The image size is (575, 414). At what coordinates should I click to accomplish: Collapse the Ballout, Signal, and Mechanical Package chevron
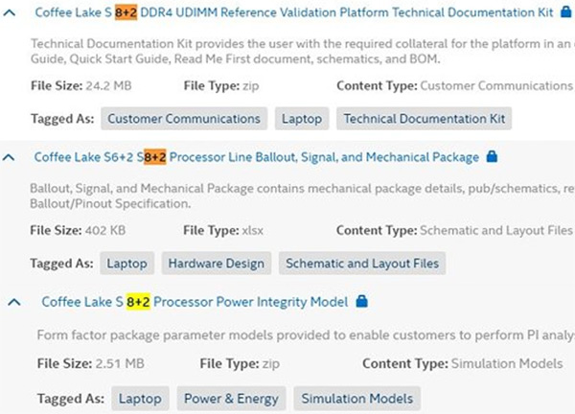(x=9, y=158)
